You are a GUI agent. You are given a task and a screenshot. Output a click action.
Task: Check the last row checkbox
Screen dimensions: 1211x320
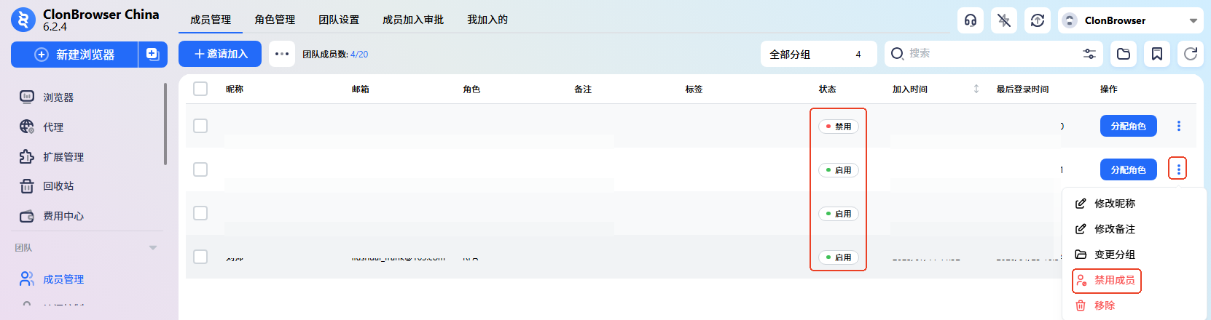click(200, 257)
